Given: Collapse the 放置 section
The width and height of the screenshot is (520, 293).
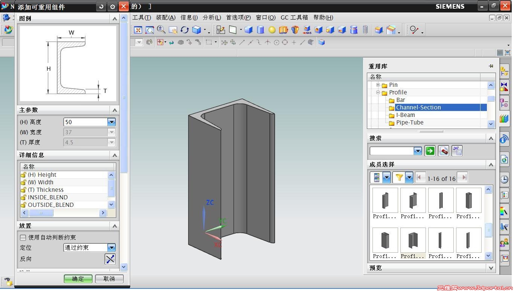Looking at the screenshot, I should [x=115, y=226].
